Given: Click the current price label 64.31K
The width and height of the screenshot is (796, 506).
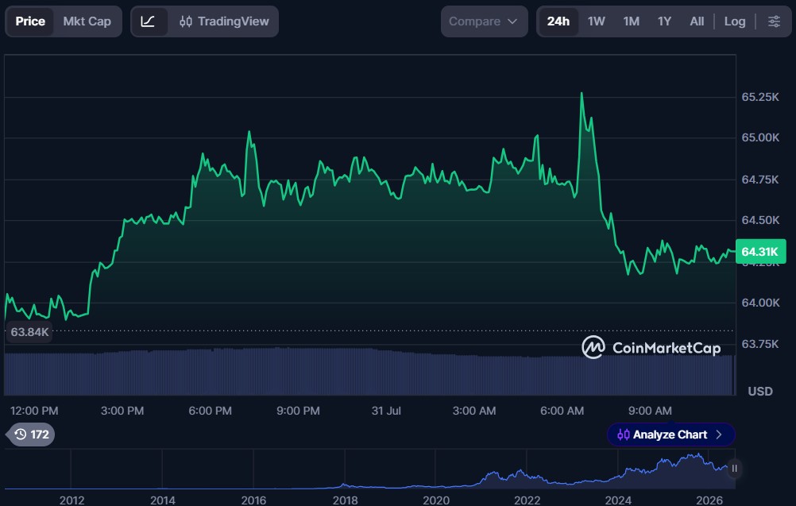Looking at the screenshot, I should click(760, 252).
